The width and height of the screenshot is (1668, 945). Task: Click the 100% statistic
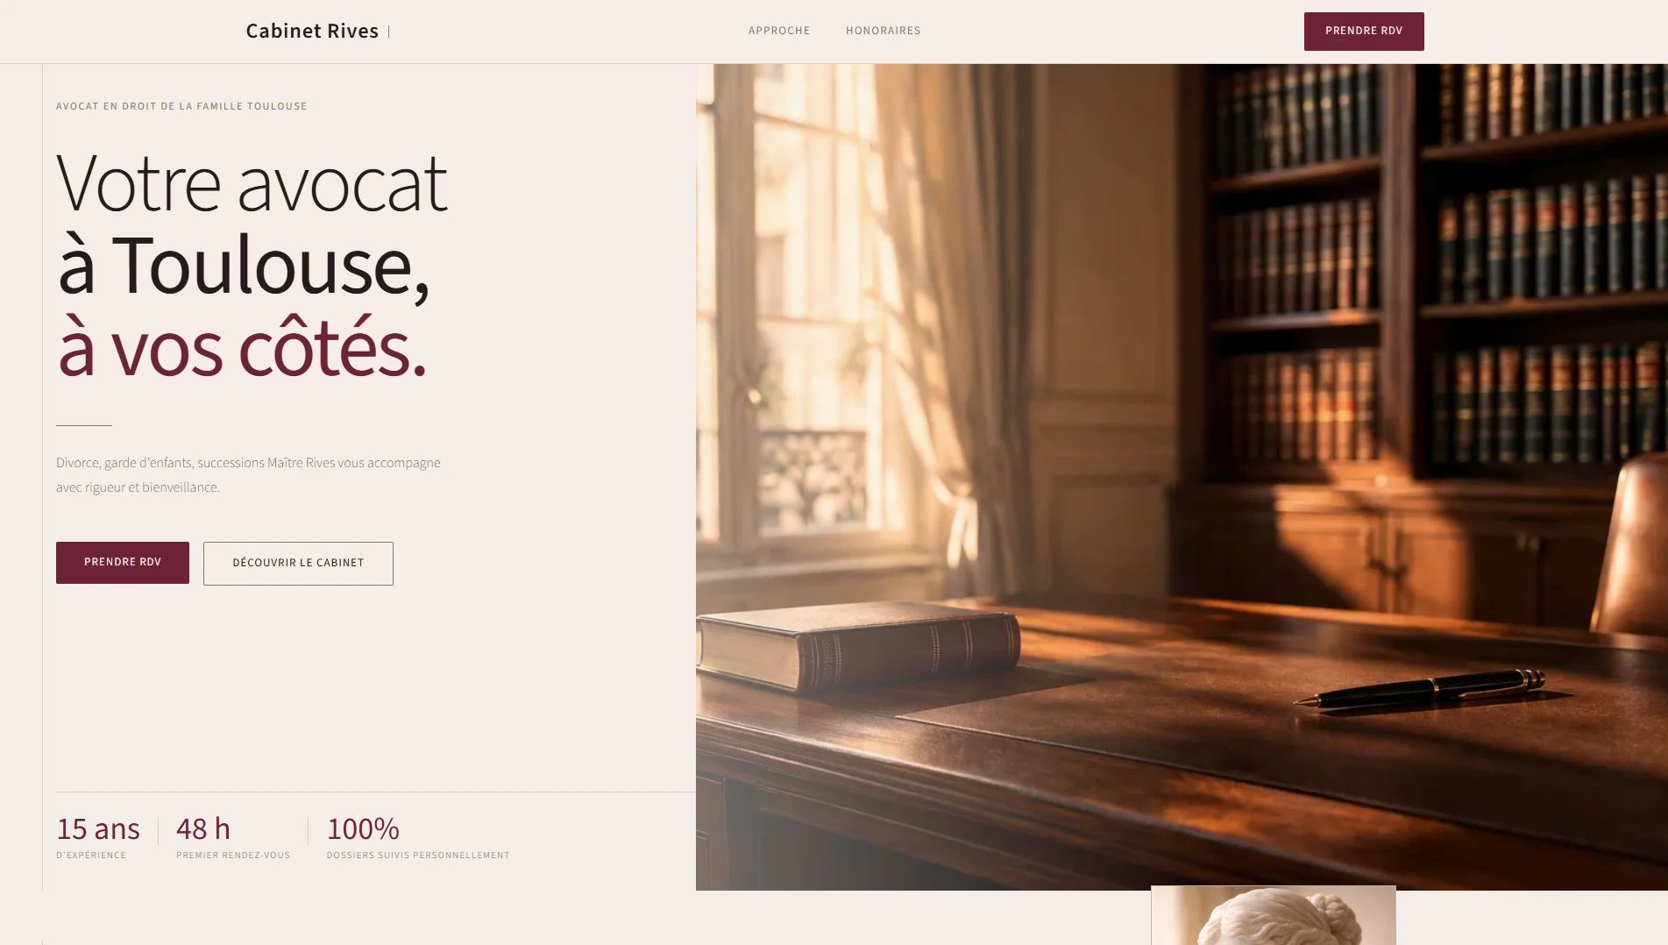[363, 828]
